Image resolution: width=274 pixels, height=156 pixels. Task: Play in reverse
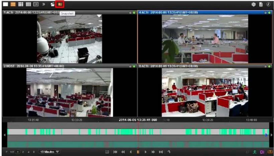point(131,152)
